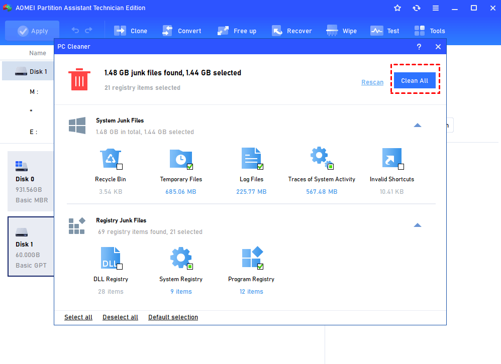Uncheck the Log Files checkbox
Screen dimensions: 501x364
tap(260, 167)
